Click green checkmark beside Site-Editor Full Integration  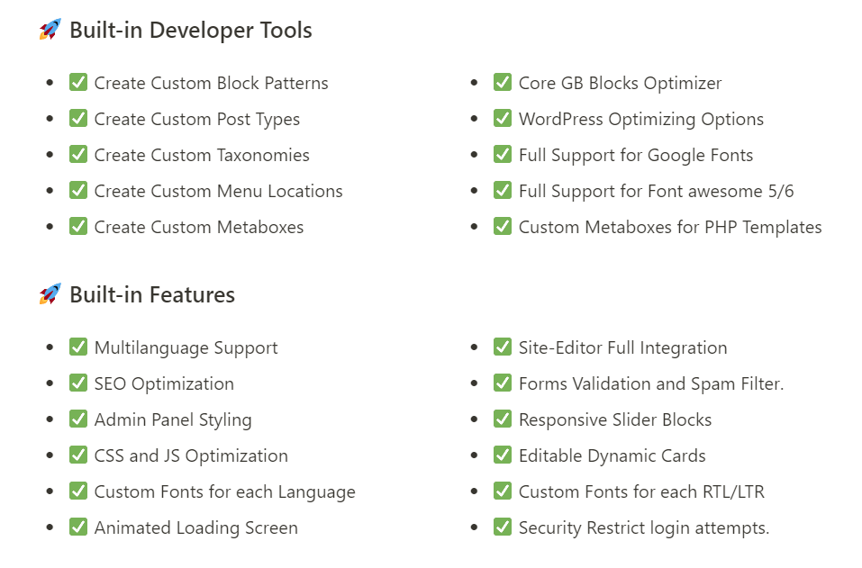[x=503, y=347]
